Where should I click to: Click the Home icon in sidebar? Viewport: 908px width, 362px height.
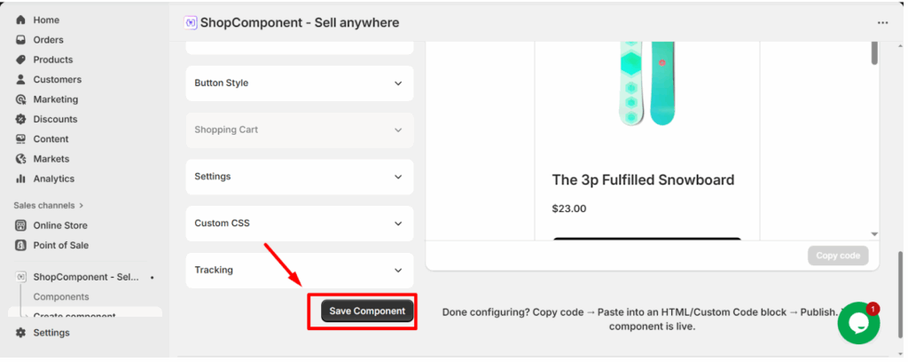point(20,20)
